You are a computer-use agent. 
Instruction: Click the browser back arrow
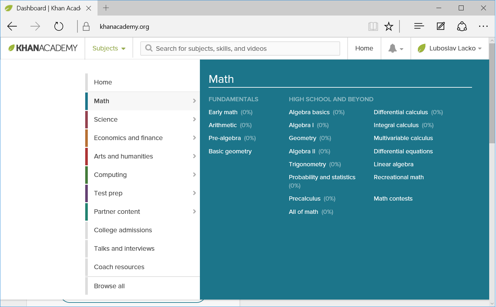pos(12,27)
